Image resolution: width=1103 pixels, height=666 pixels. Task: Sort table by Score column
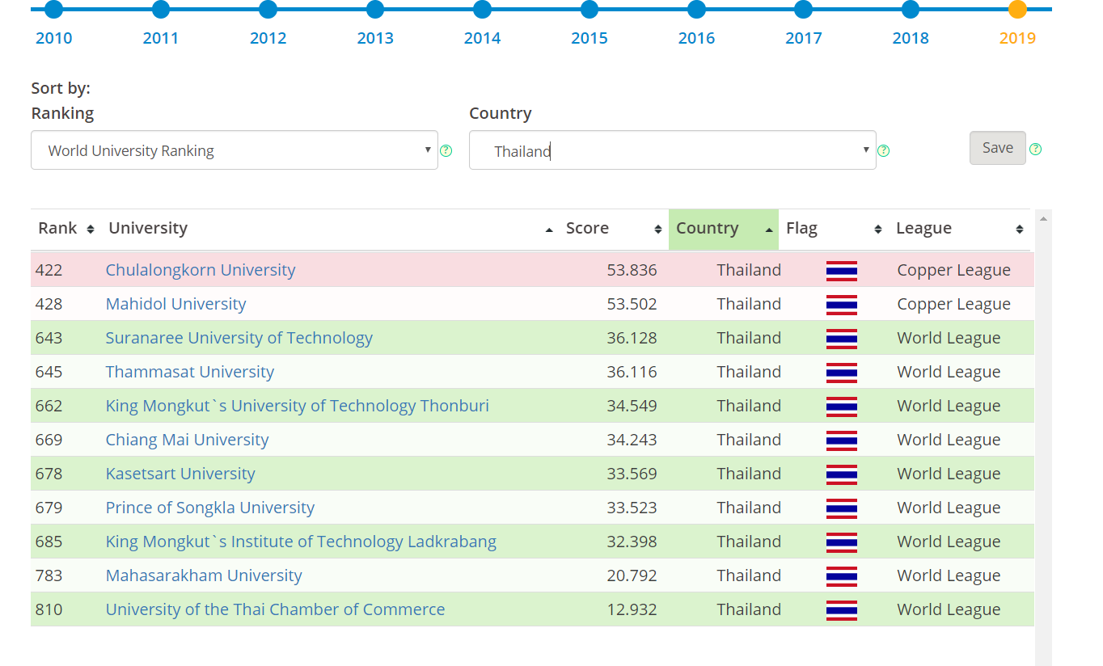[614, 229]
